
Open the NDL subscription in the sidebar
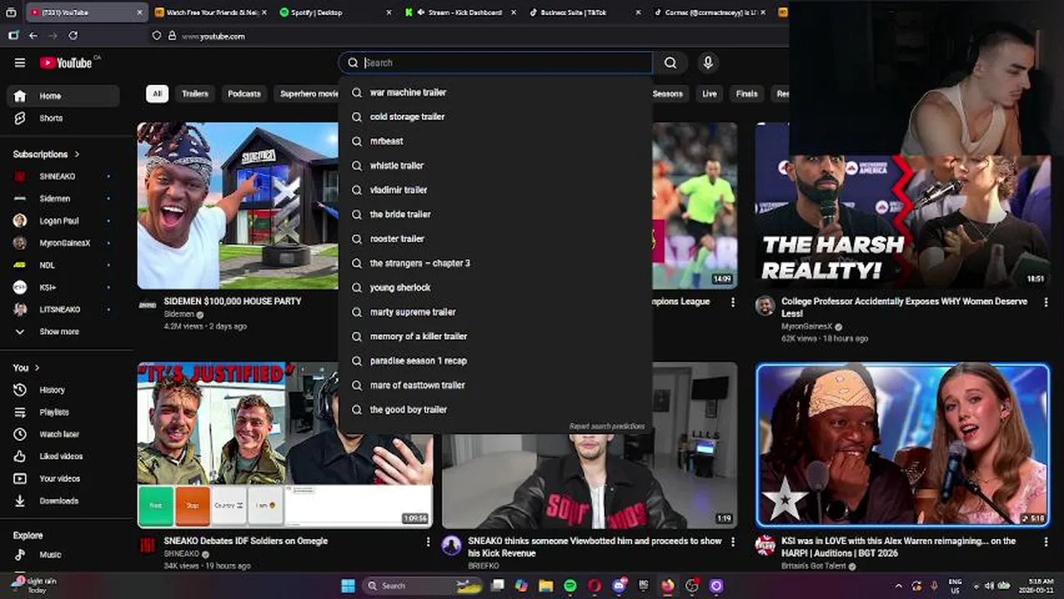click(63, 265)
